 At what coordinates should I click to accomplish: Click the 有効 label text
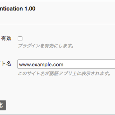pos(6,38)
